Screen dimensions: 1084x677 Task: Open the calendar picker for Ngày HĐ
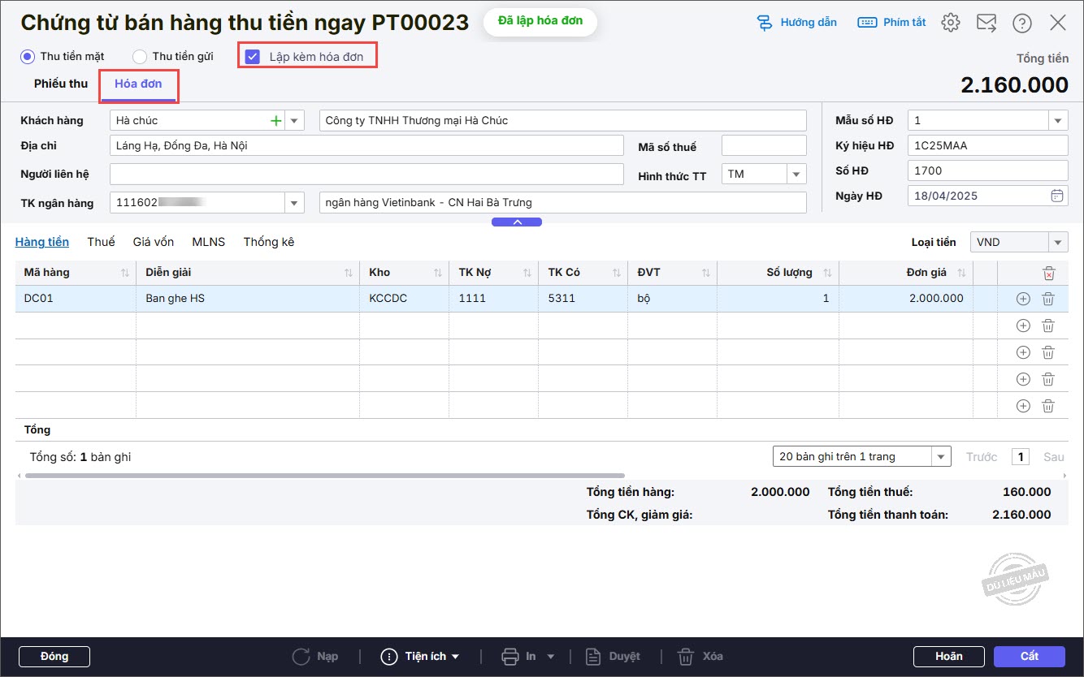[x=1056, y=196]
